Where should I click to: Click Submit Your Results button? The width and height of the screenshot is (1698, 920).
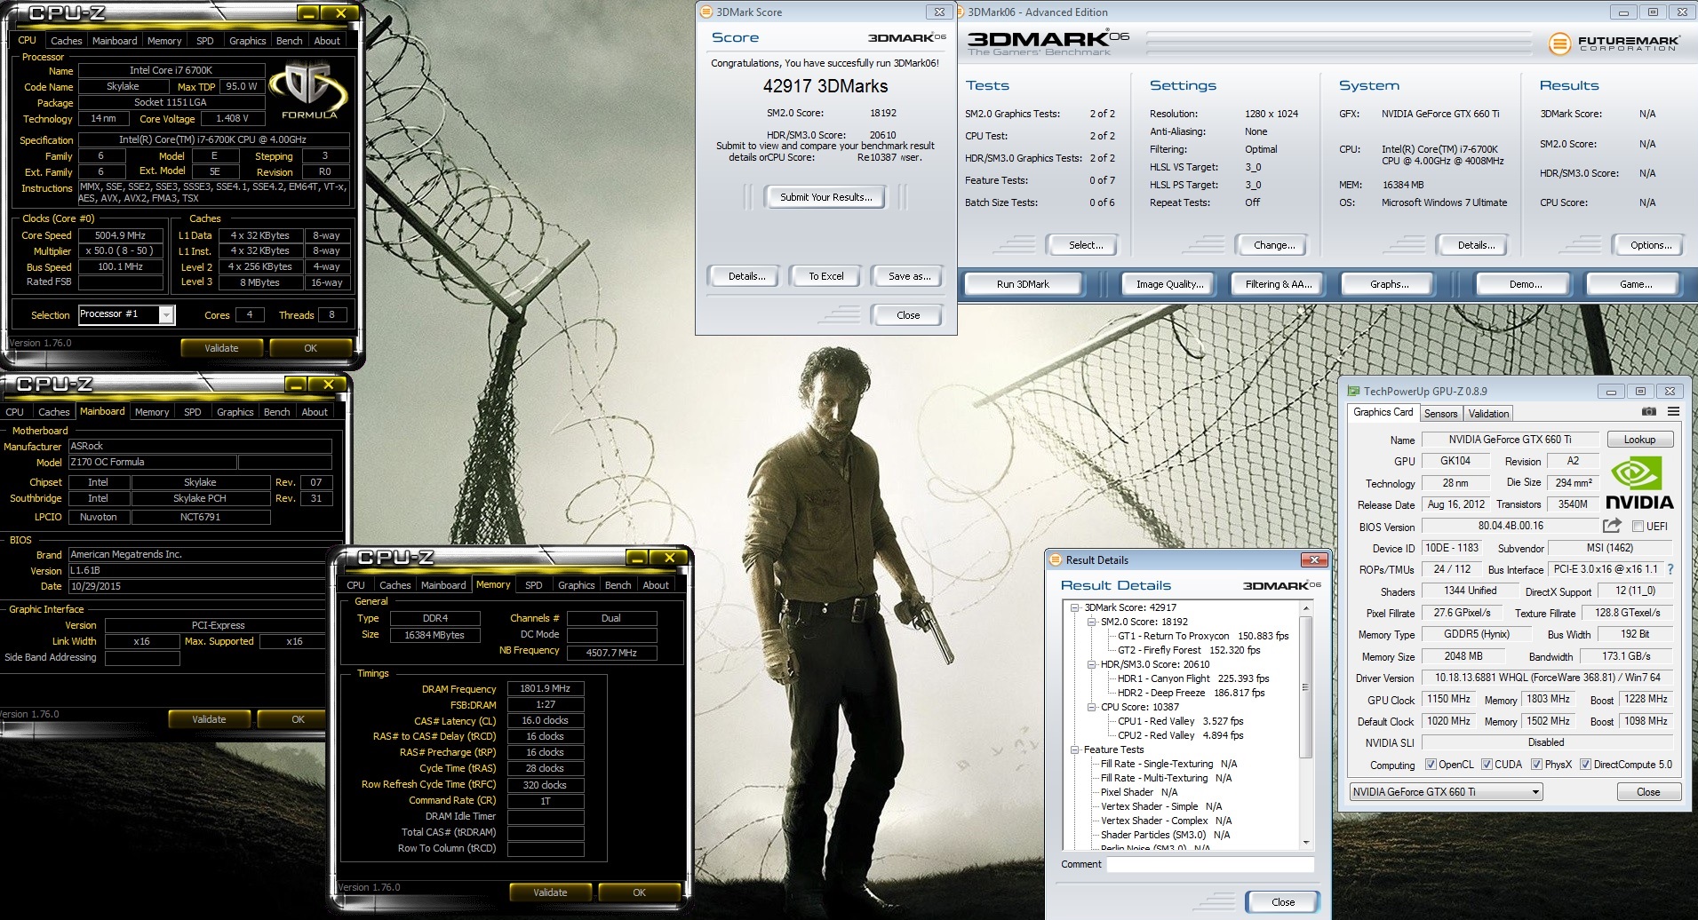tap(825, 197)
